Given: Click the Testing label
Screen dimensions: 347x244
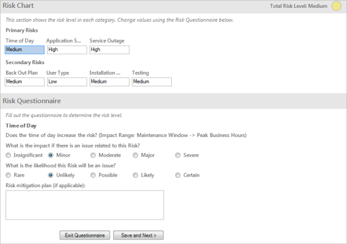Looking at the screenshot, I should pyautogui.click(x=141, y=73).
